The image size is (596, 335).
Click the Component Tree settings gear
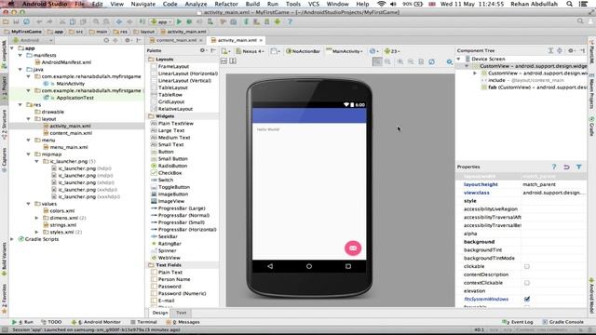[571, 50]
